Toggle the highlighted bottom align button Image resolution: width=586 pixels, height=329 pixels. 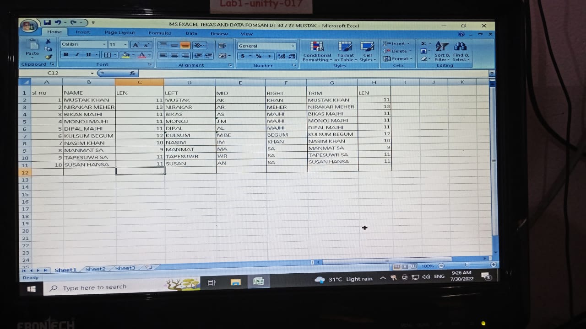(x=185, y=45)
